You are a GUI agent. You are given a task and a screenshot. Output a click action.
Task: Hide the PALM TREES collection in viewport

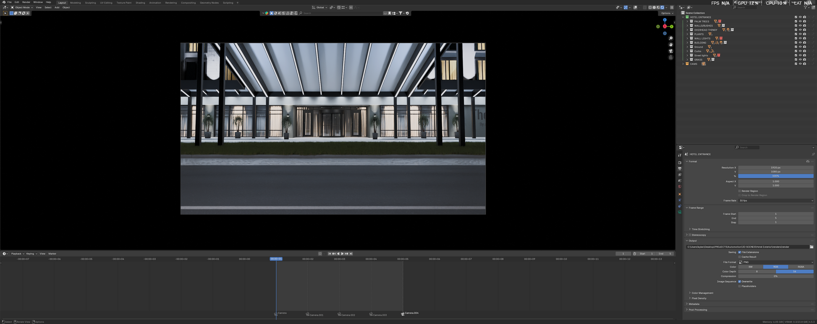(800, 21)
